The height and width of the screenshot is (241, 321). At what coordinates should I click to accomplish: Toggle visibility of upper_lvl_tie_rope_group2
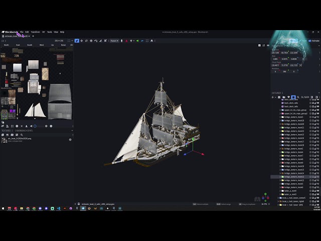[x=318, y=113]
